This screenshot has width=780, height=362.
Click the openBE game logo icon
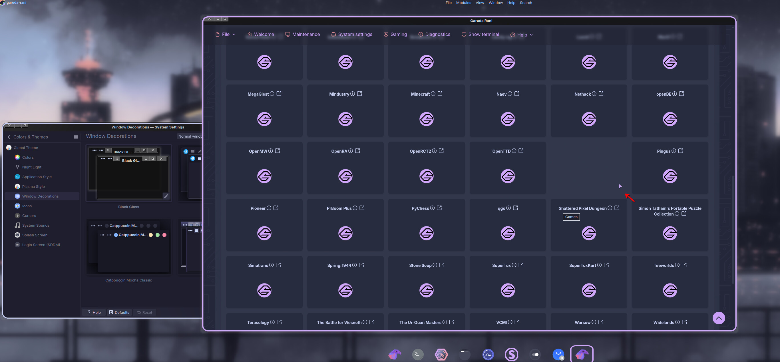click(x=670, y=119)
